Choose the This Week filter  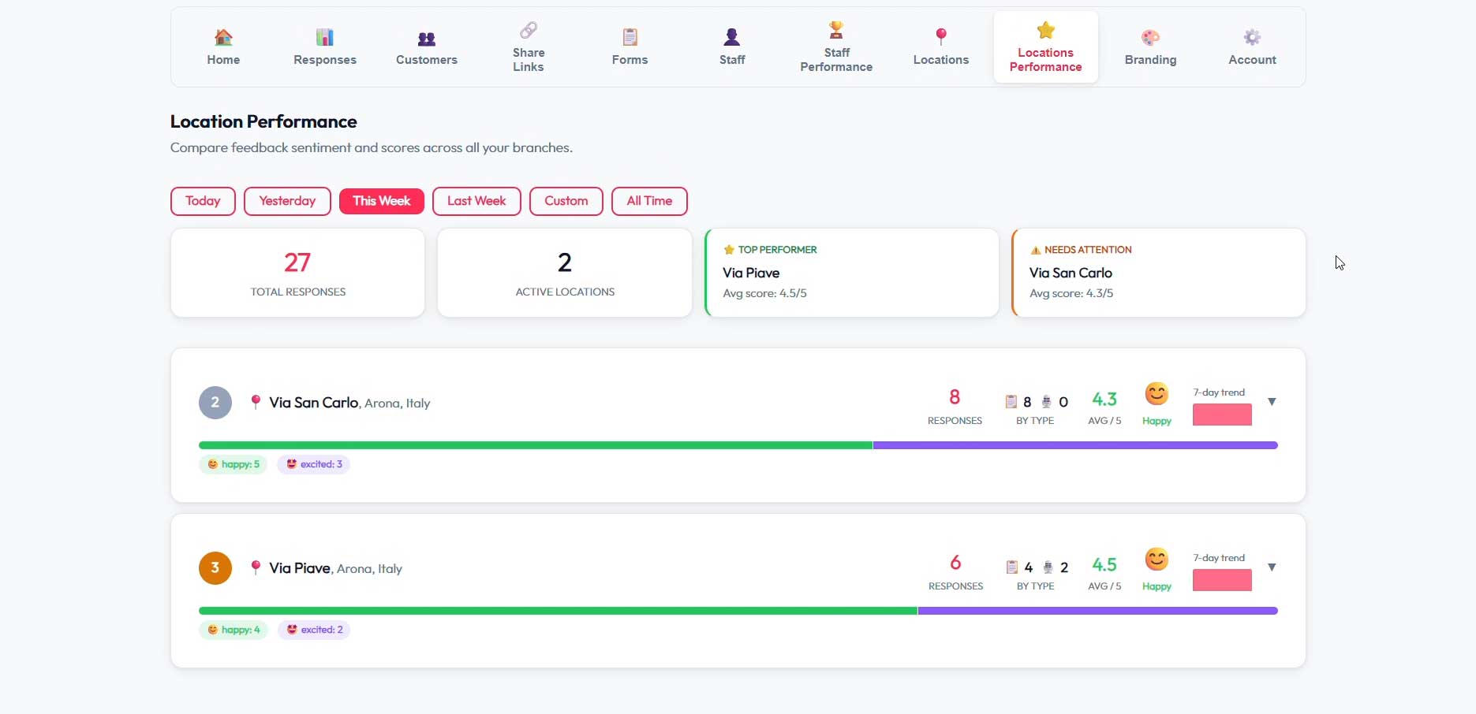pos(382,201)
